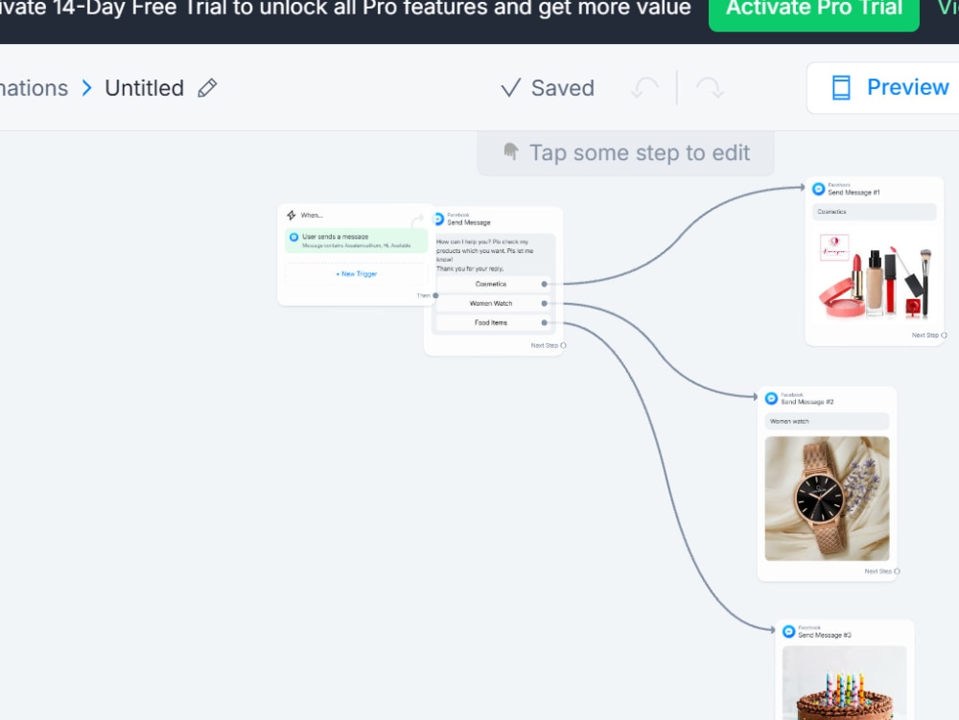Click the undo arrow icon
959x720 pixels.
pyautogui.click(x=645, y=88)
